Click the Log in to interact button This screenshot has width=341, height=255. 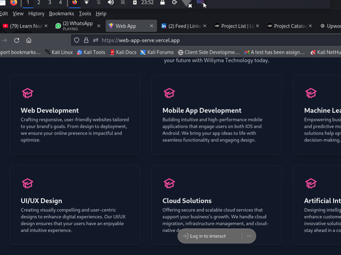point(208,236)
